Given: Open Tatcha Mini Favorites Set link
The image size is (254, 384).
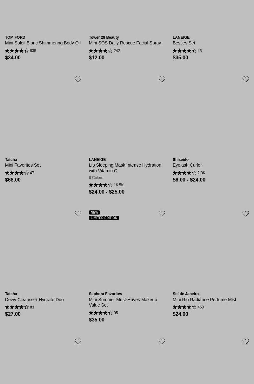Looking at the screenshot, I should click(23, 165).
